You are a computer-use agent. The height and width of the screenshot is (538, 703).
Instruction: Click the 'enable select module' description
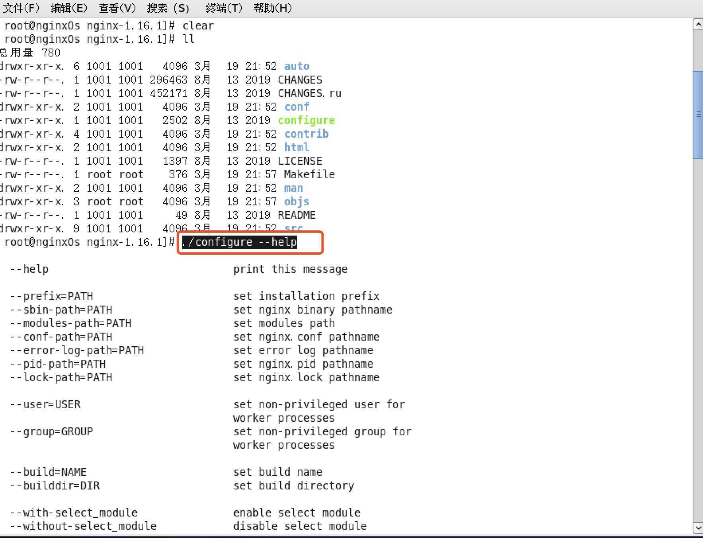297,513
